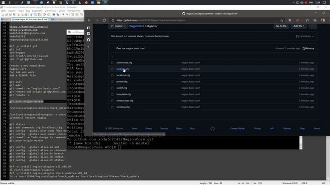The width and height of the screenshot is (330, 185).
Task: Click the Go to file button
Action: point(281,26)
